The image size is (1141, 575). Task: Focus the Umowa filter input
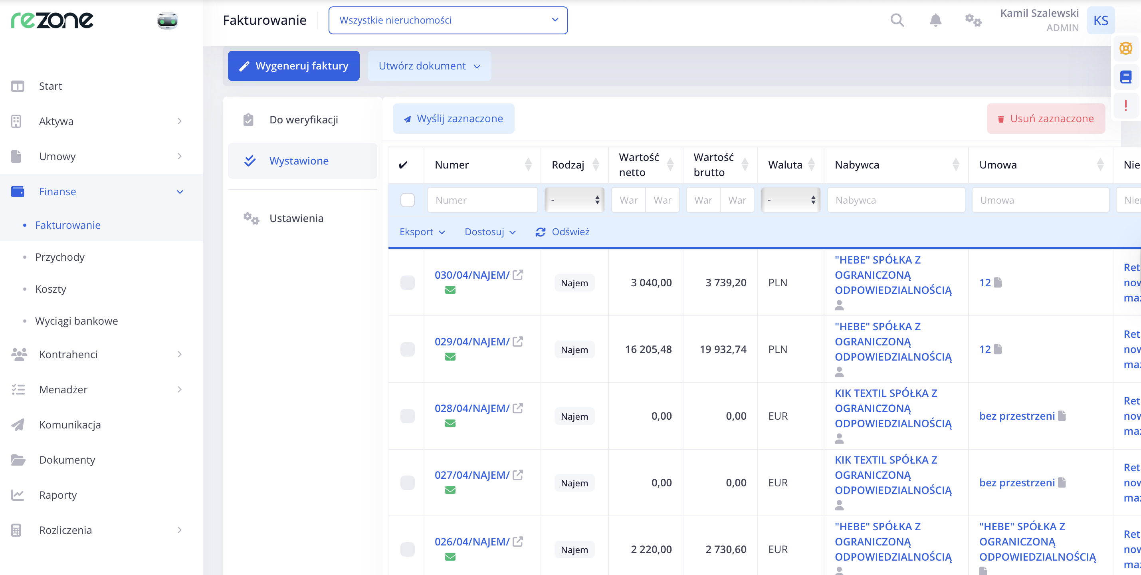(x=1040, y=200)
